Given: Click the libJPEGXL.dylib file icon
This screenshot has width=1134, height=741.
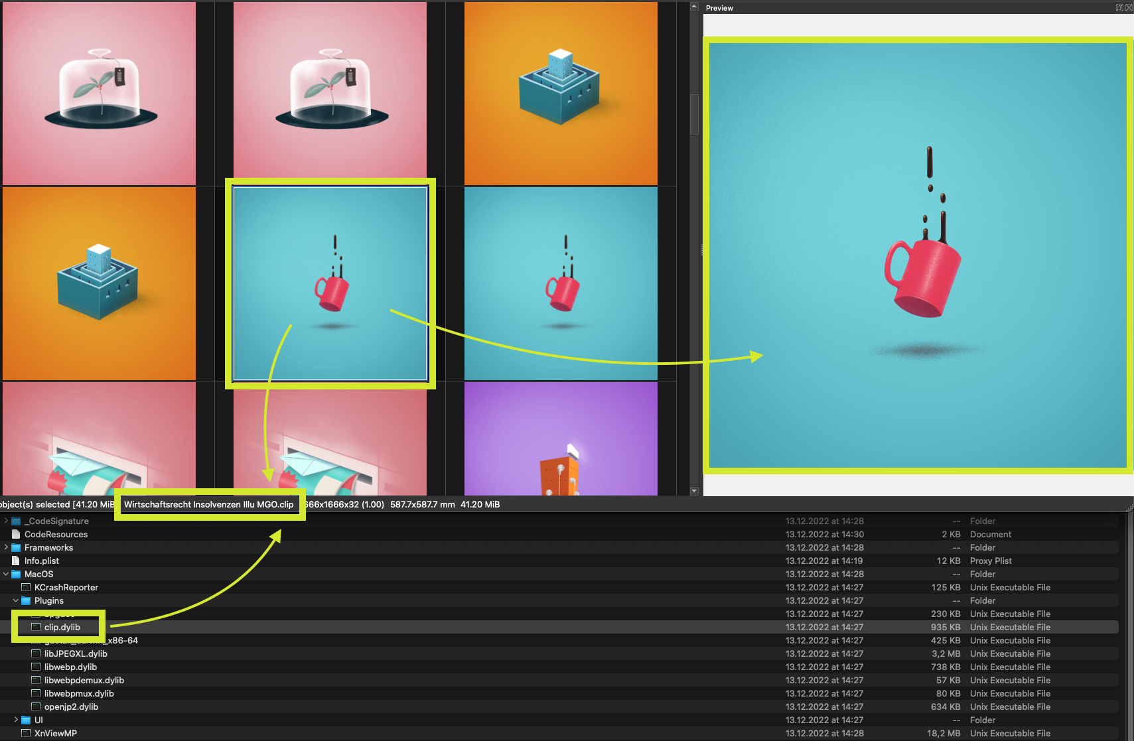Looking at the screenshot, I should coord(36,653).
